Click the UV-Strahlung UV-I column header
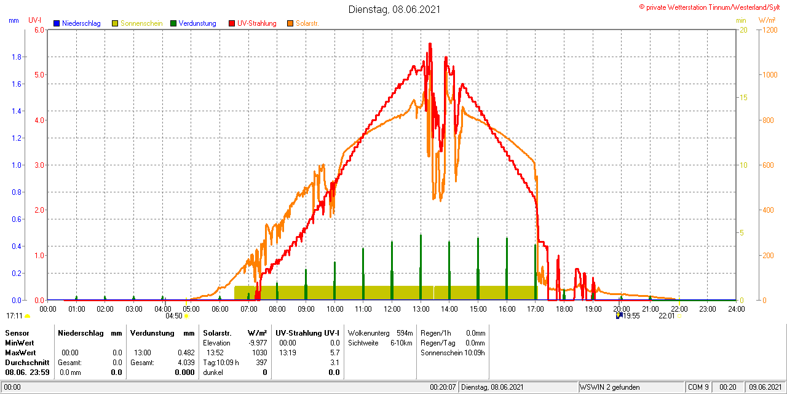 point(307,333)
